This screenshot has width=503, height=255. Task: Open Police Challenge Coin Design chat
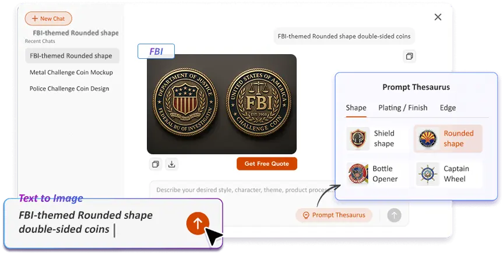[x=69, y=88]
